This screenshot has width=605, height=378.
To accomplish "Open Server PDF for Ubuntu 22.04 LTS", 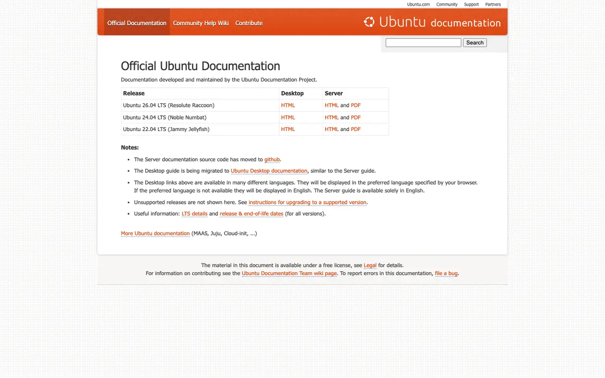I will 356,129.
